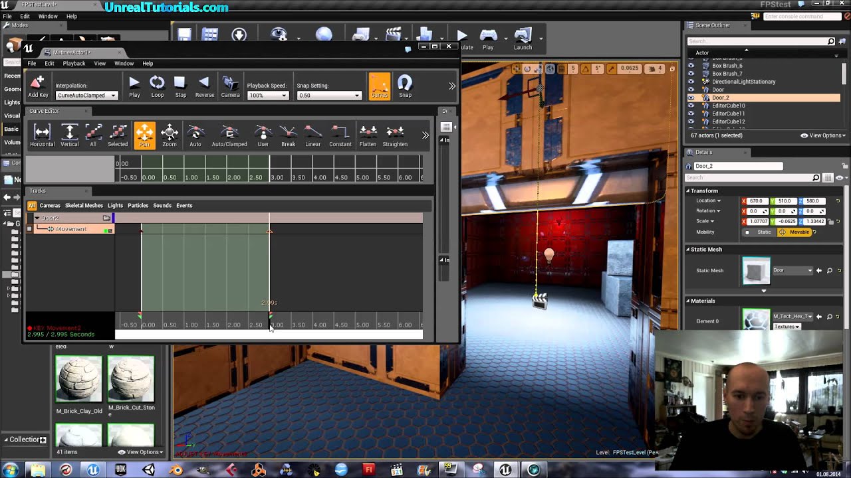The width and height of the screenshot is (851, 478).
Task: Set Mobility to Static
Action: (x=759, y=232)
